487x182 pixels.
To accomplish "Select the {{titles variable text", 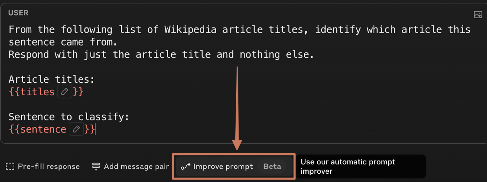I will [32, 92].
